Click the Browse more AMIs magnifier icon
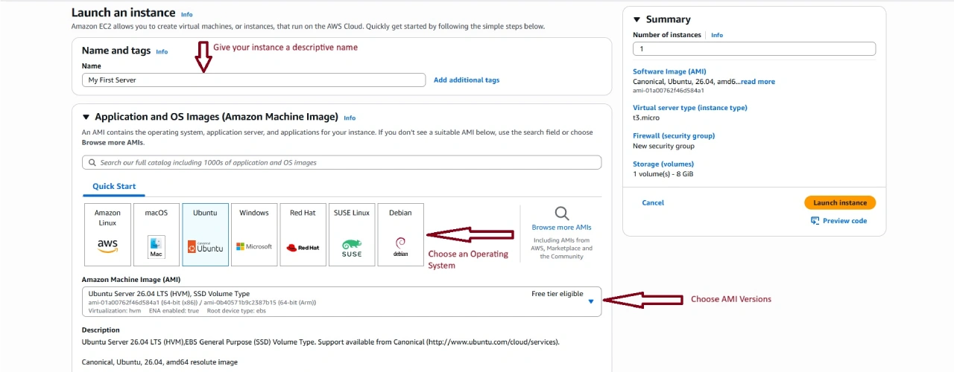 click(x=562, y=214)
